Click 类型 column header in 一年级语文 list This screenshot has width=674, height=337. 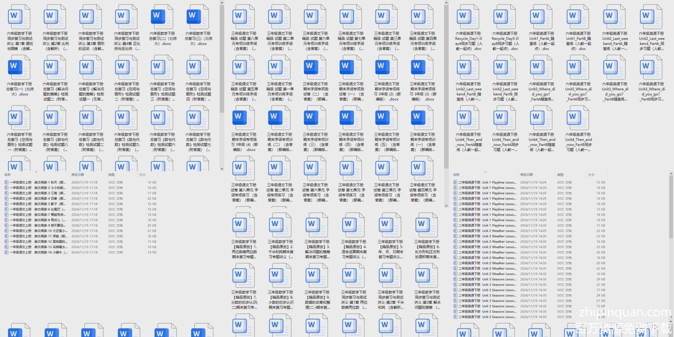[112, 175]
